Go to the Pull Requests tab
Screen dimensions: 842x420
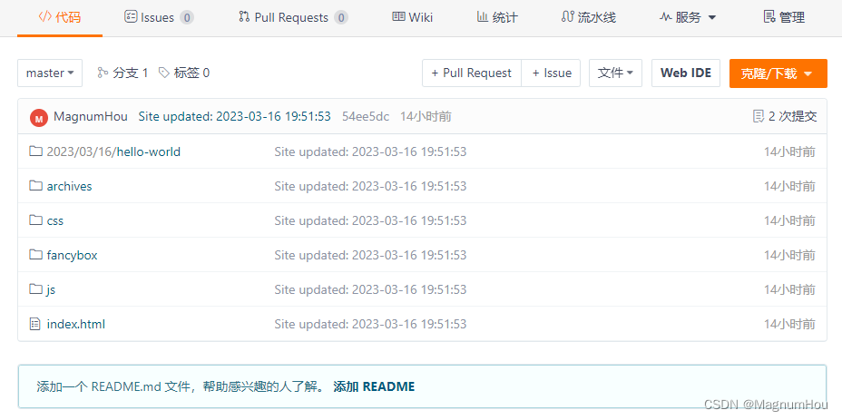tap(292, 17)
